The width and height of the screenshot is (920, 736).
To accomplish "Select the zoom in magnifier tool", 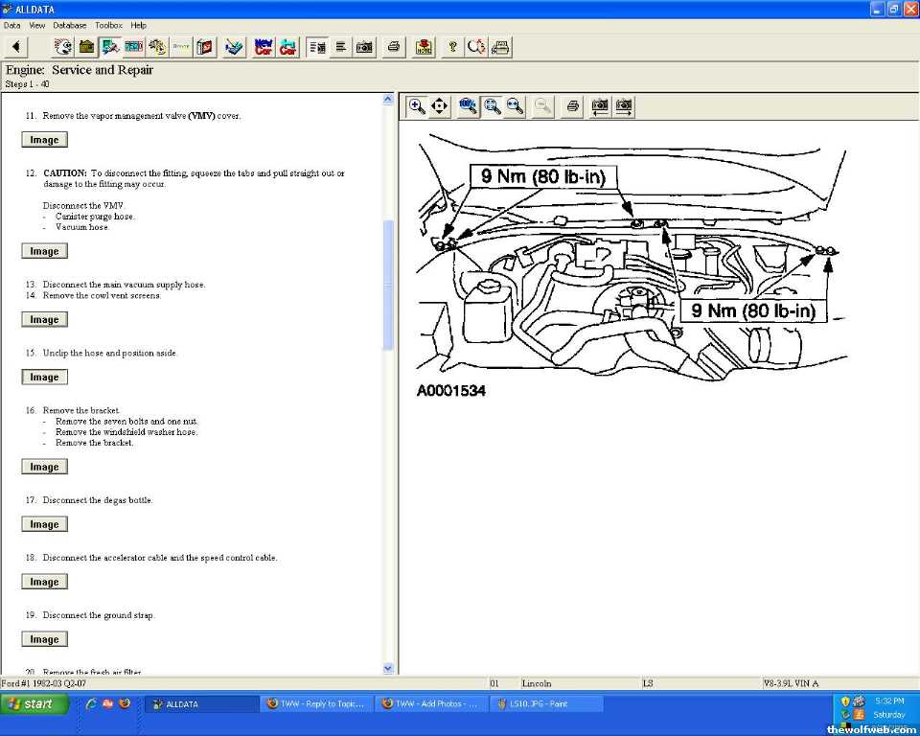I will [417, 106].
